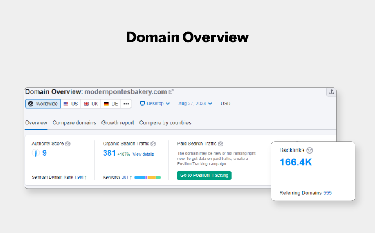Open the Aug 27, 2024 date dropdown
This screenshot has width=375, height=233.
click(x=195, y=104)
